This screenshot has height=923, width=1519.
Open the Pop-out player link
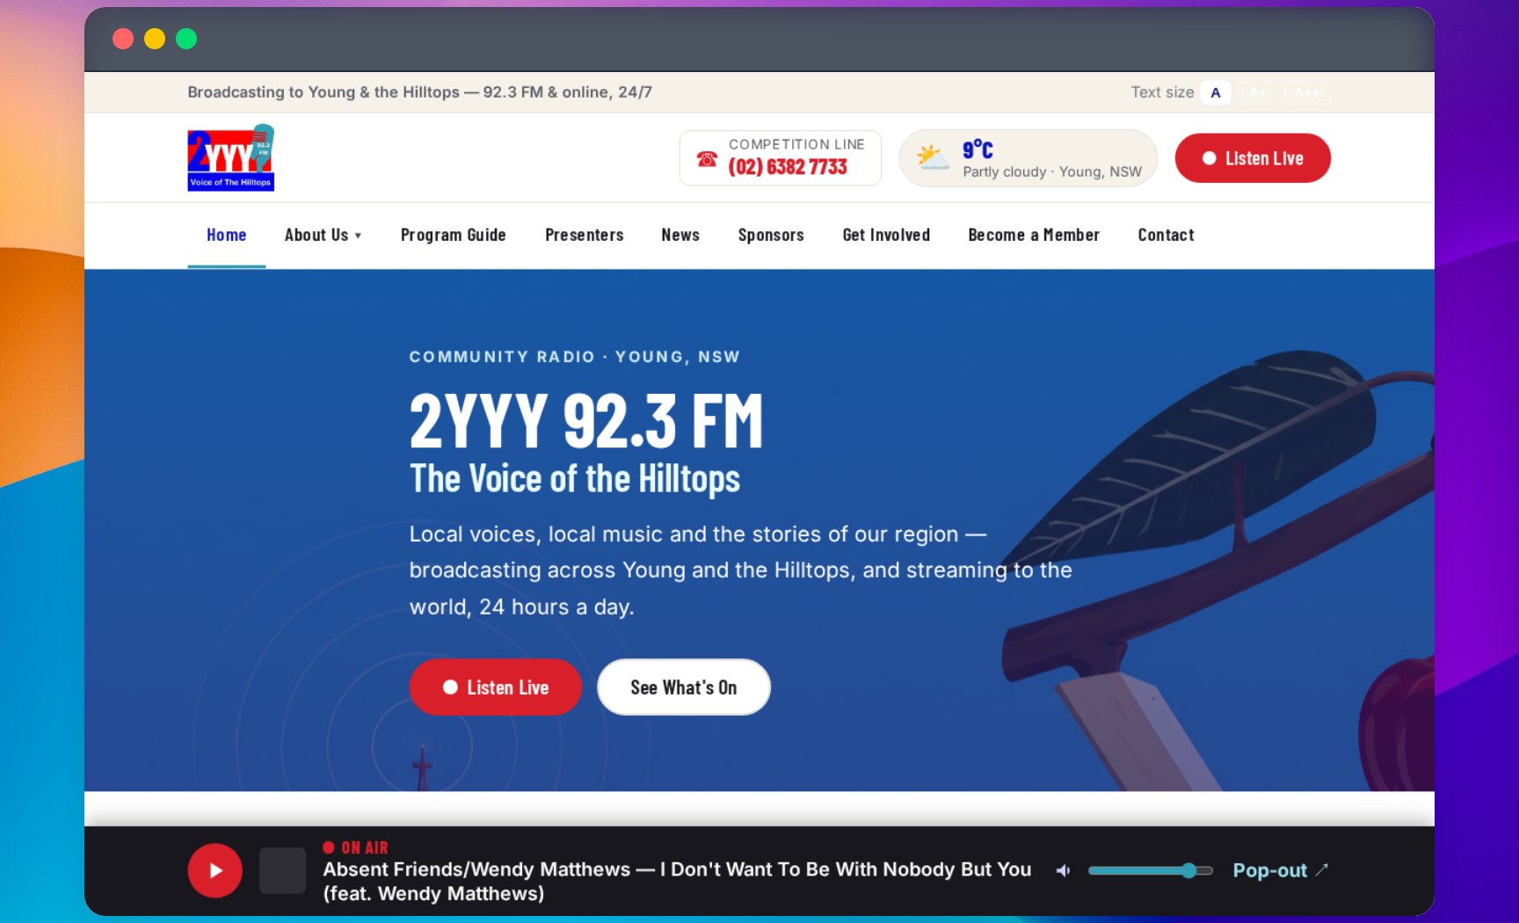(1280, 870)
